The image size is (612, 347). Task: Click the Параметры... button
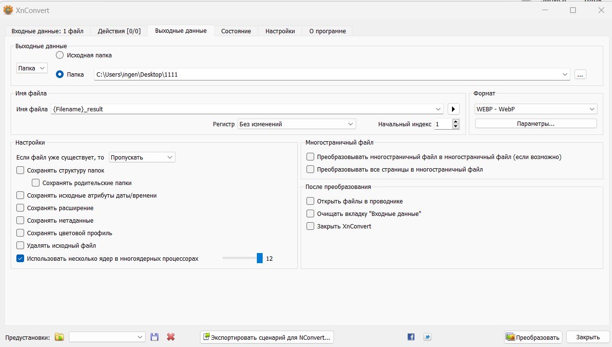click(536, 124)
